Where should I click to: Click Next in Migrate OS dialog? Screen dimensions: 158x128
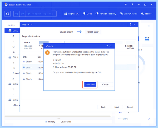tap(117, 107)
